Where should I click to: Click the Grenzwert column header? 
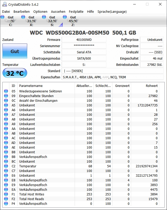(121, 86)
